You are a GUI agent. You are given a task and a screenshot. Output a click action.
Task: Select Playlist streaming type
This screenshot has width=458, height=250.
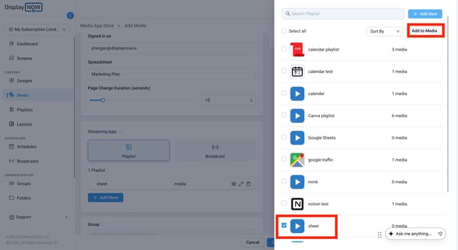129,150
